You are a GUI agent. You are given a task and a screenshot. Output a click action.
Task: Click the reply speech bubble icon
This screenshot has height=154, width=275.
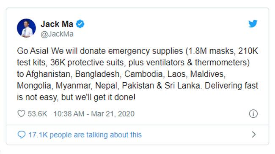[x=22, y=135]
